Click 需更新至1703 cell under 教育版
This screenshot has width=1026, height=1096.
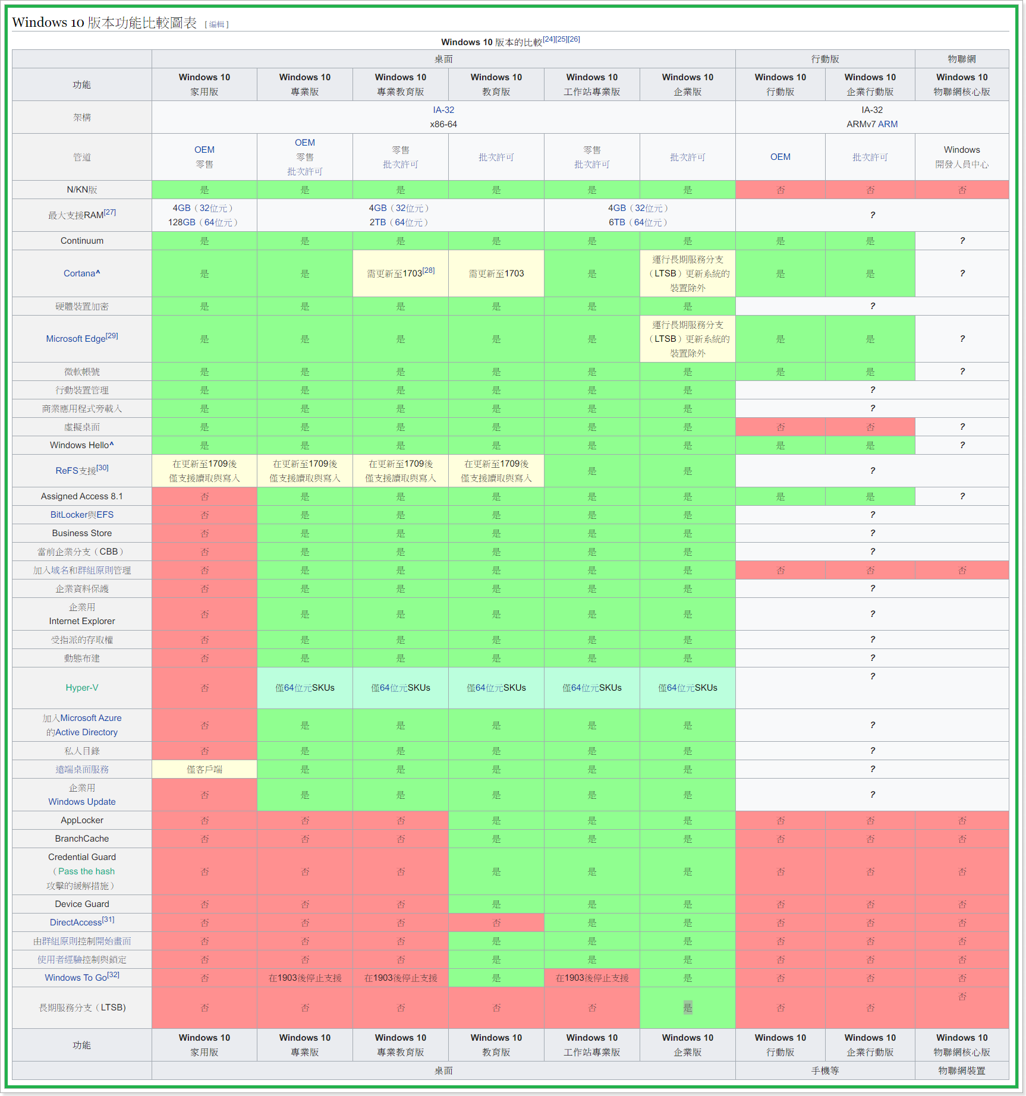[496, 273]
